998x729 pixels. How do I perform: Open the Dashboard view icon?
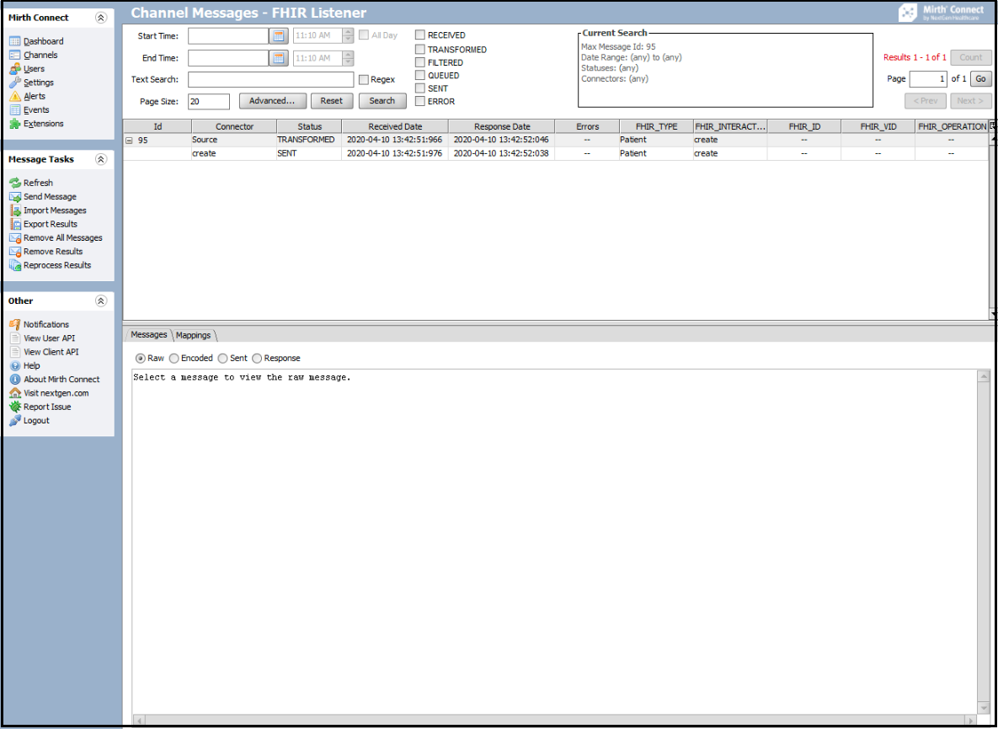click(x=14, y=41)
